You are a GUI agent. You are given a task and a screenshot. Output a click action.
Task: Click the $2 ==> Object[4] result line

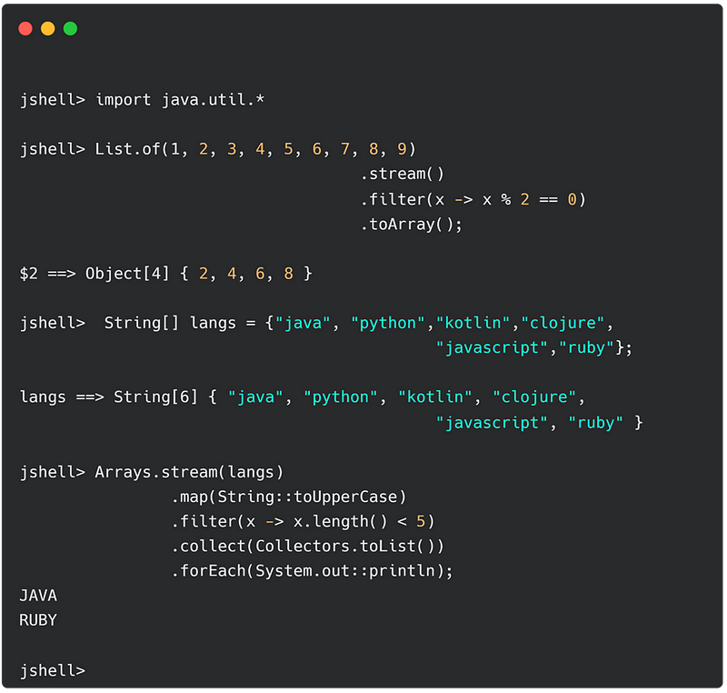[x=166, y=273]
